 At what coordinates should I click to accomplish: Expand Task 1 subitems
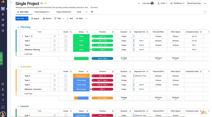pyautogui.click(x=22, y=36)
